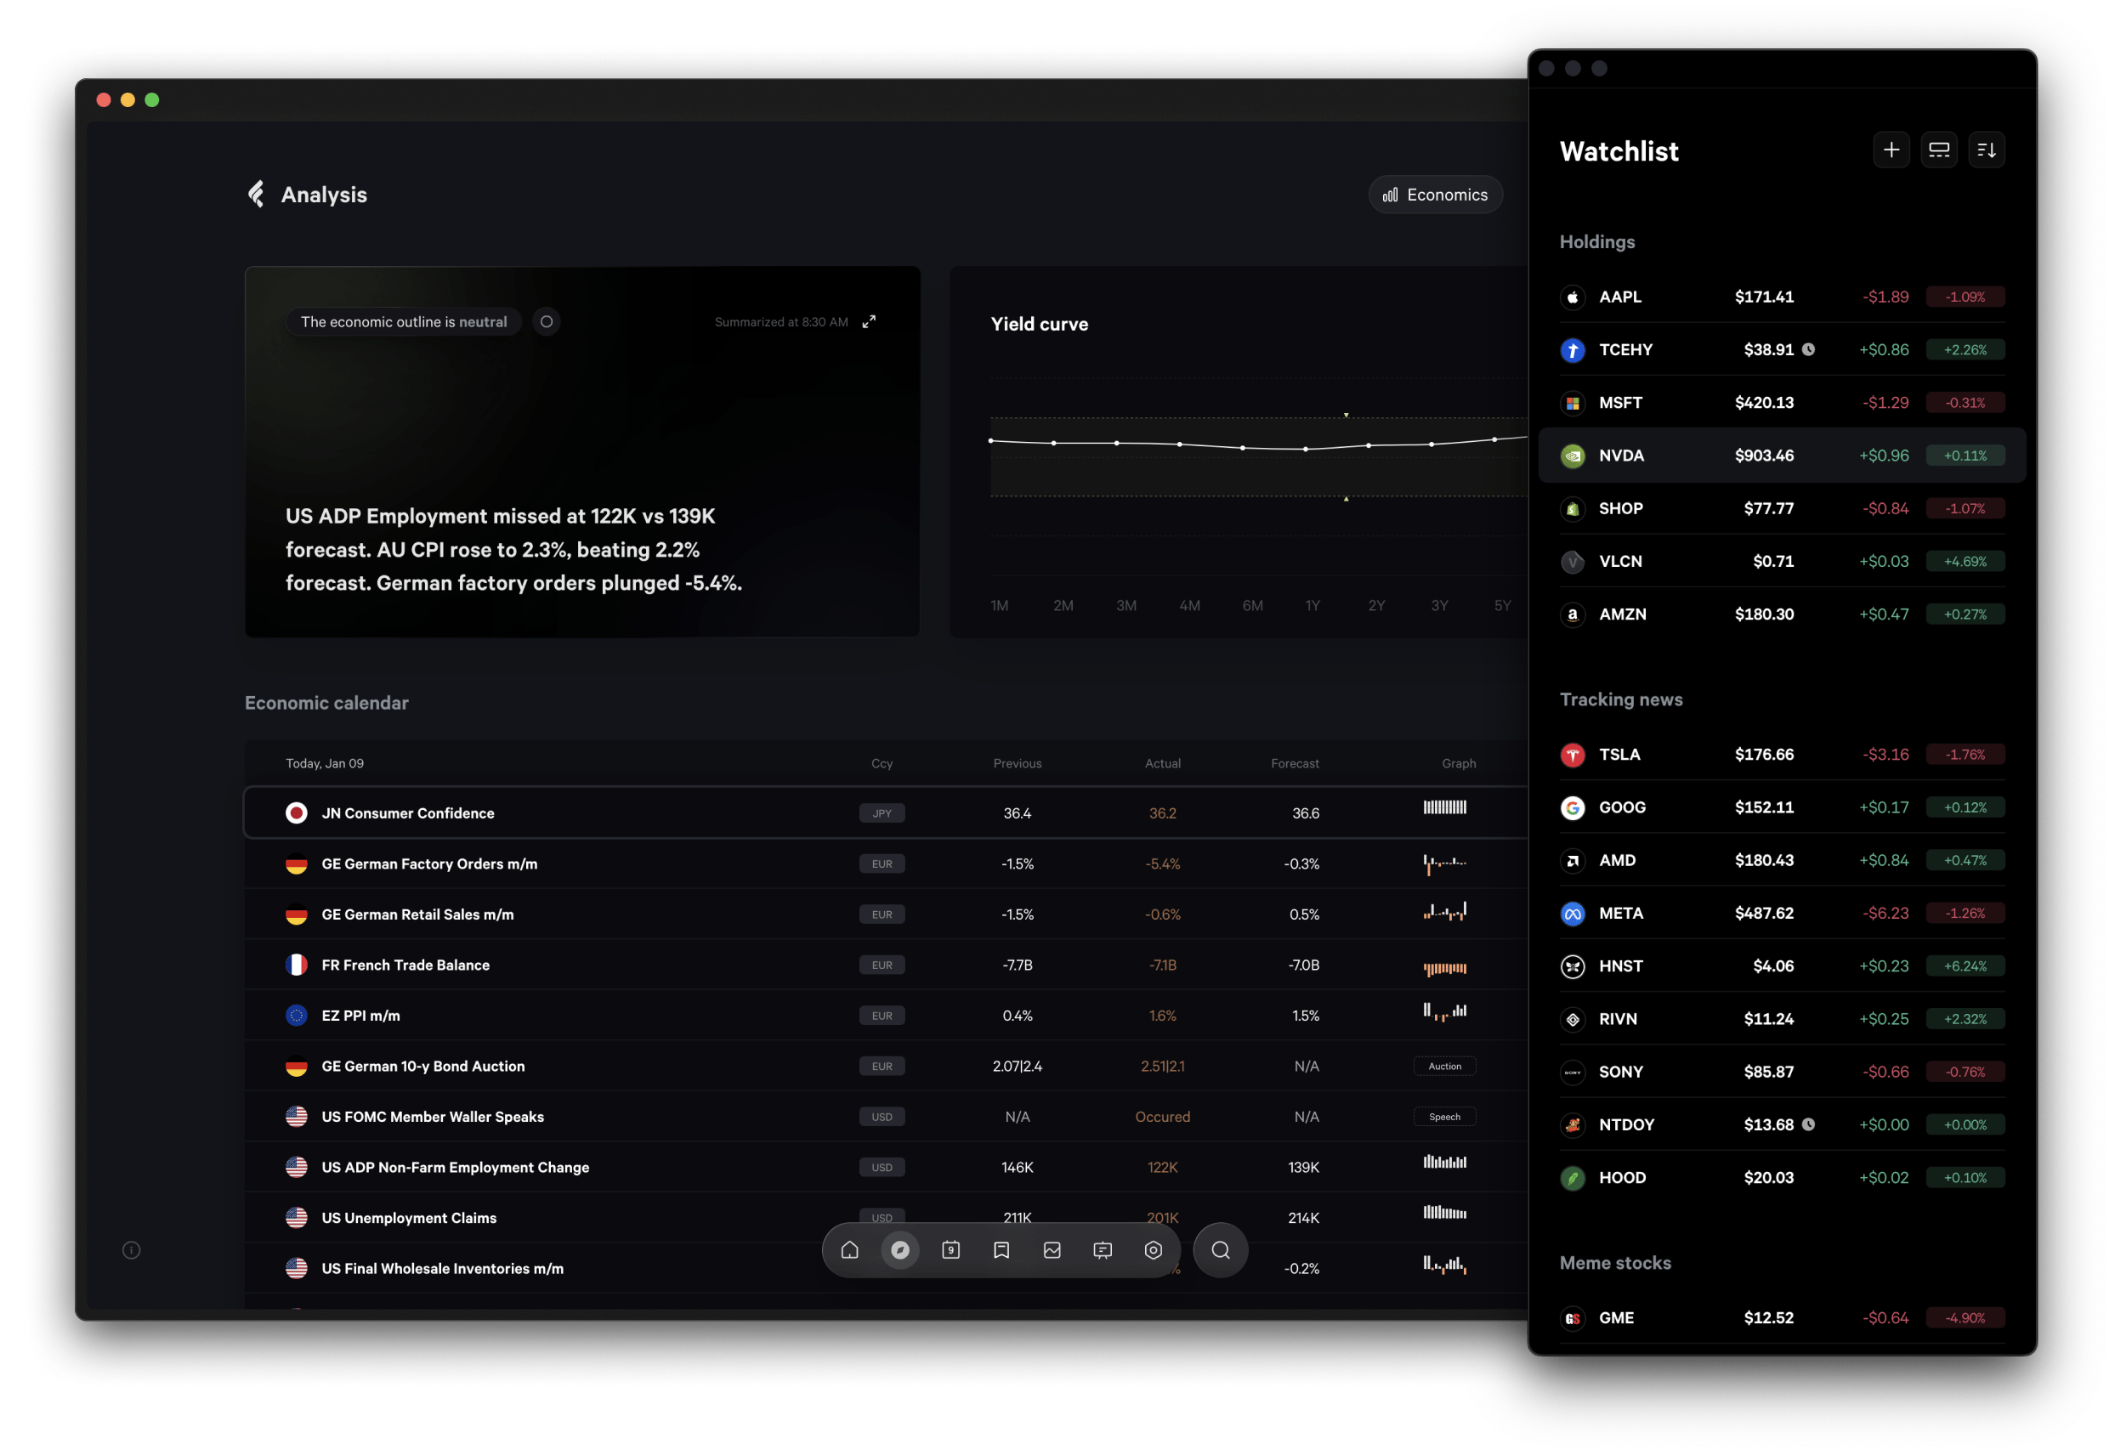Click the Speech button in the FOMC Waller row

1444,1117
